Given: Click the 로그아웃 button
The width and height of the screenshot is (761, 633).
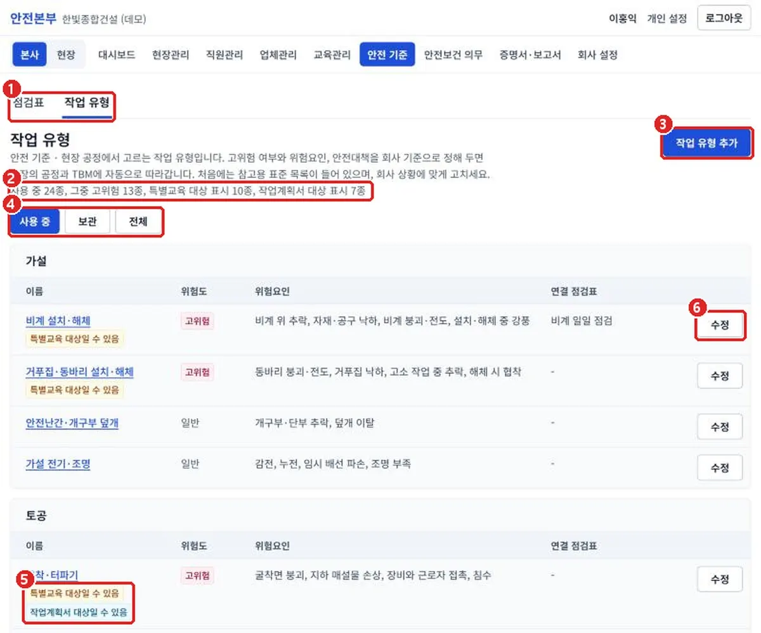Looking at the screenshot, I should point(724,18).
